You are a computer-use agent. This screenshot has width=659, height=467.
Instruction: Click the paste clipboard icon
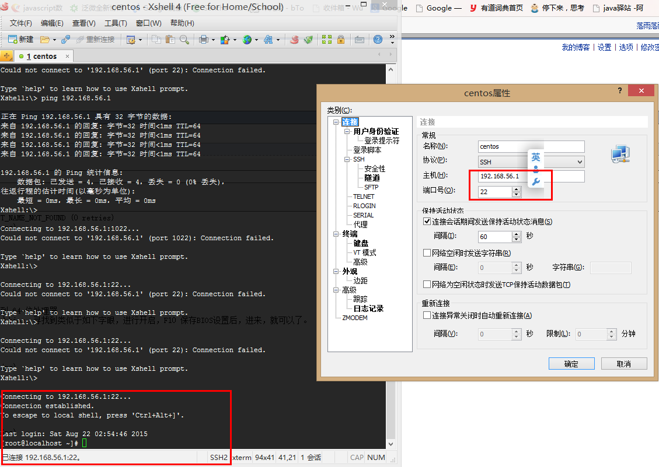(x=170, y=40)
